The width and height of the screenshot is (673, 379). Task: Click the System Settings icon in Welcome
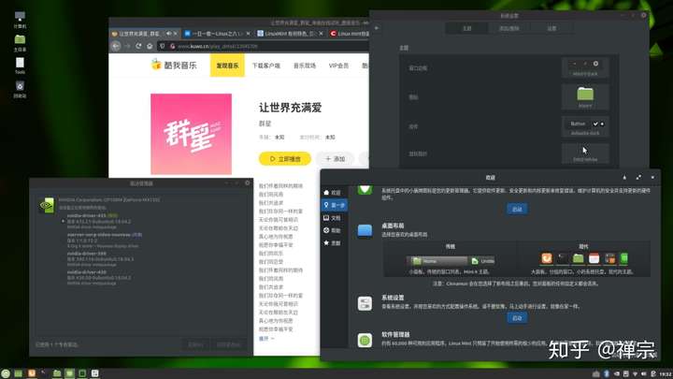coord(365,303)
